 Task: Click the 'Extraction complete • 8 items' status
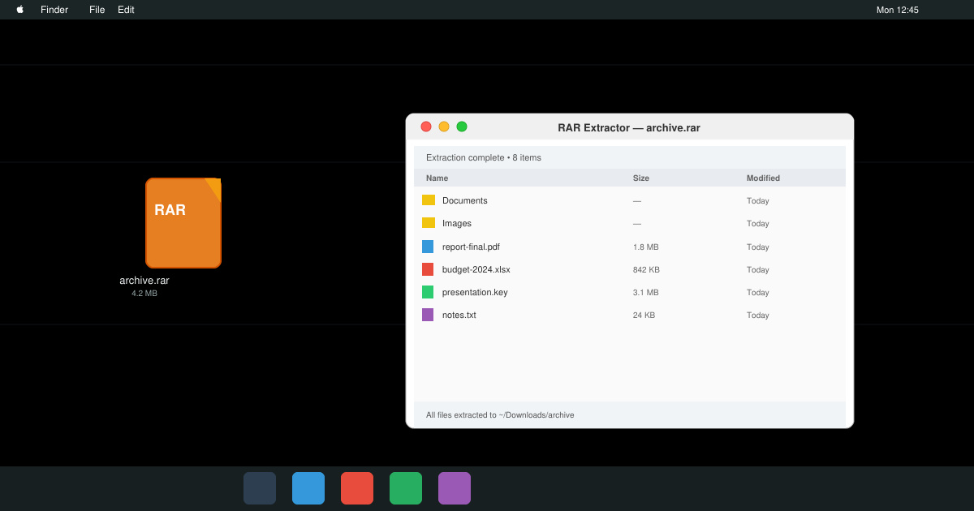click(484, 157)
